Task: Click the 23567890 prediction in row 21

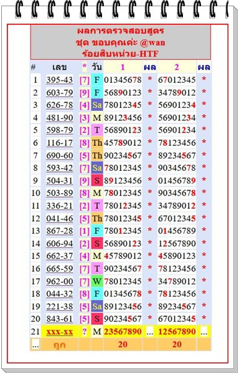Action: (123, 332)
